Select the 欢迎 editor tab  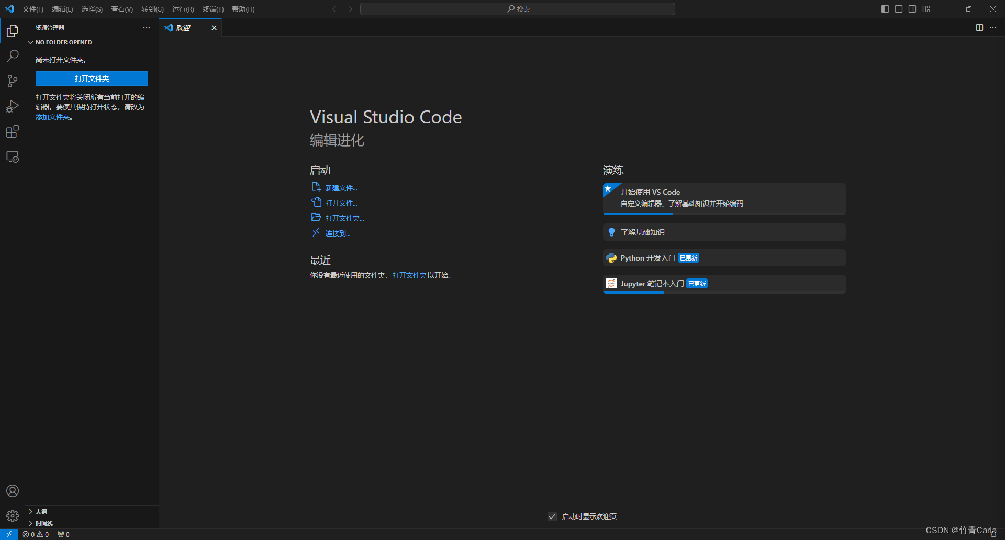(x=190, y=28)
